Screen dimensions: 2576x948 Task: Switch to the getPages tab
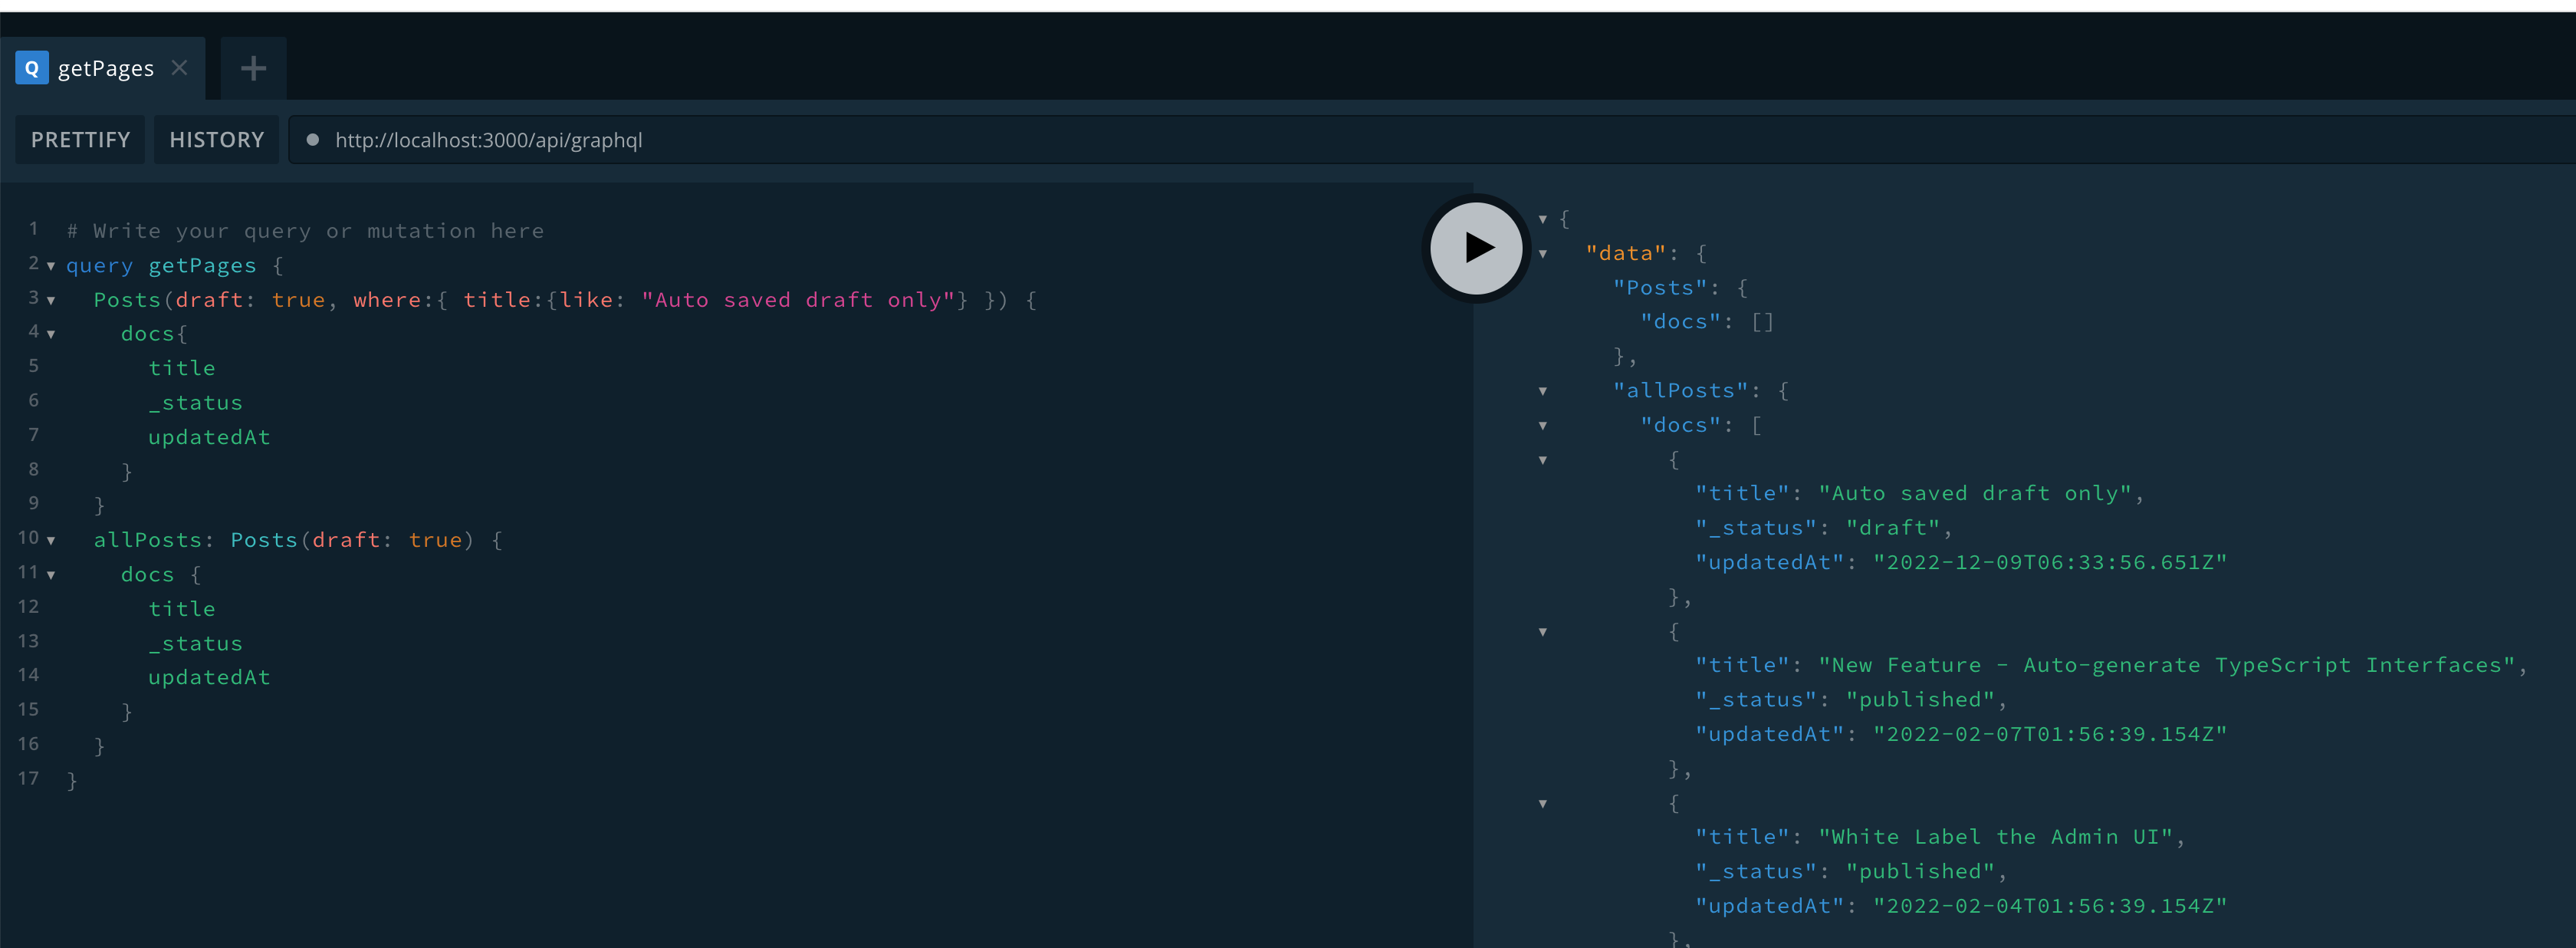tap(105, 68)
